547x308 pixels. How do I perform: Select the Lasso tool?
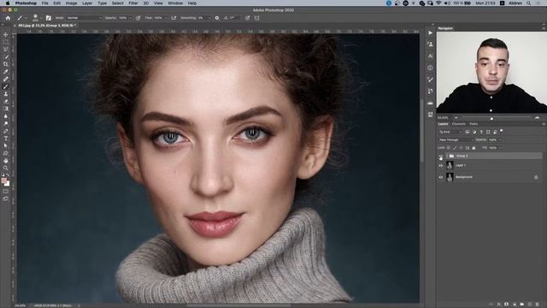pyautogui.click(x=6, y=50)
